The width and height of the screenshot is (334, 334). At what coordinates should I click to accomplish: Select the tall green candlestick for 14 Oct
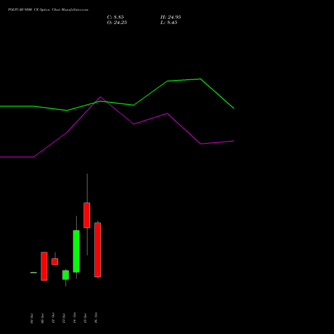point(76,251)
